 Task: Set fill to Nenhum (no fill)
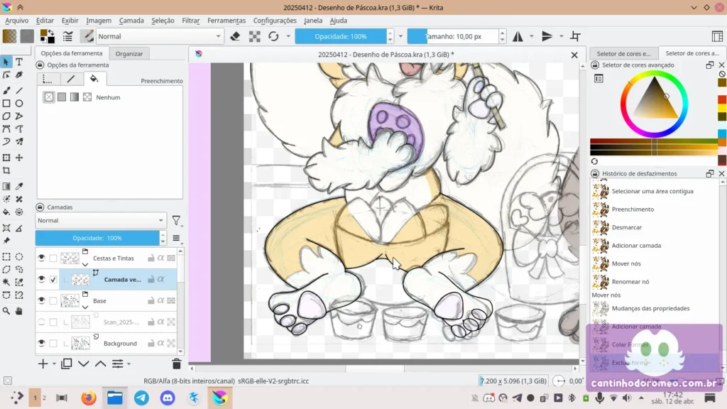(49, 97)
